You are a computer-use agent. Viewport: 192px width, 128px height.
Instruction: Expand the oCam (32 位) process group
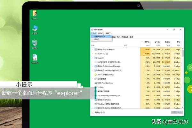pyautogui.click(x=92, y=54)
